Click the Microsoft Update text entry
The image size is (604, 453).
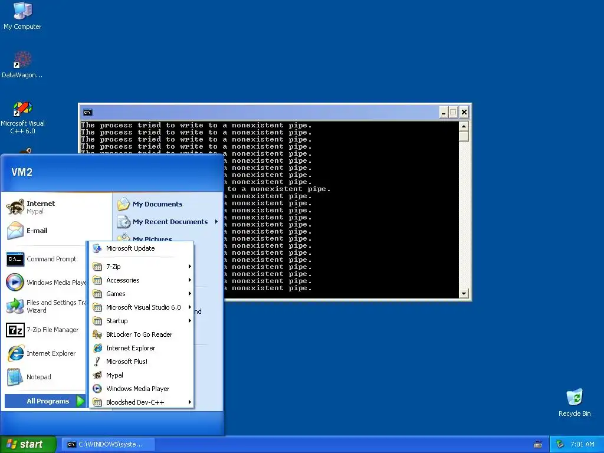pos(130,248)
